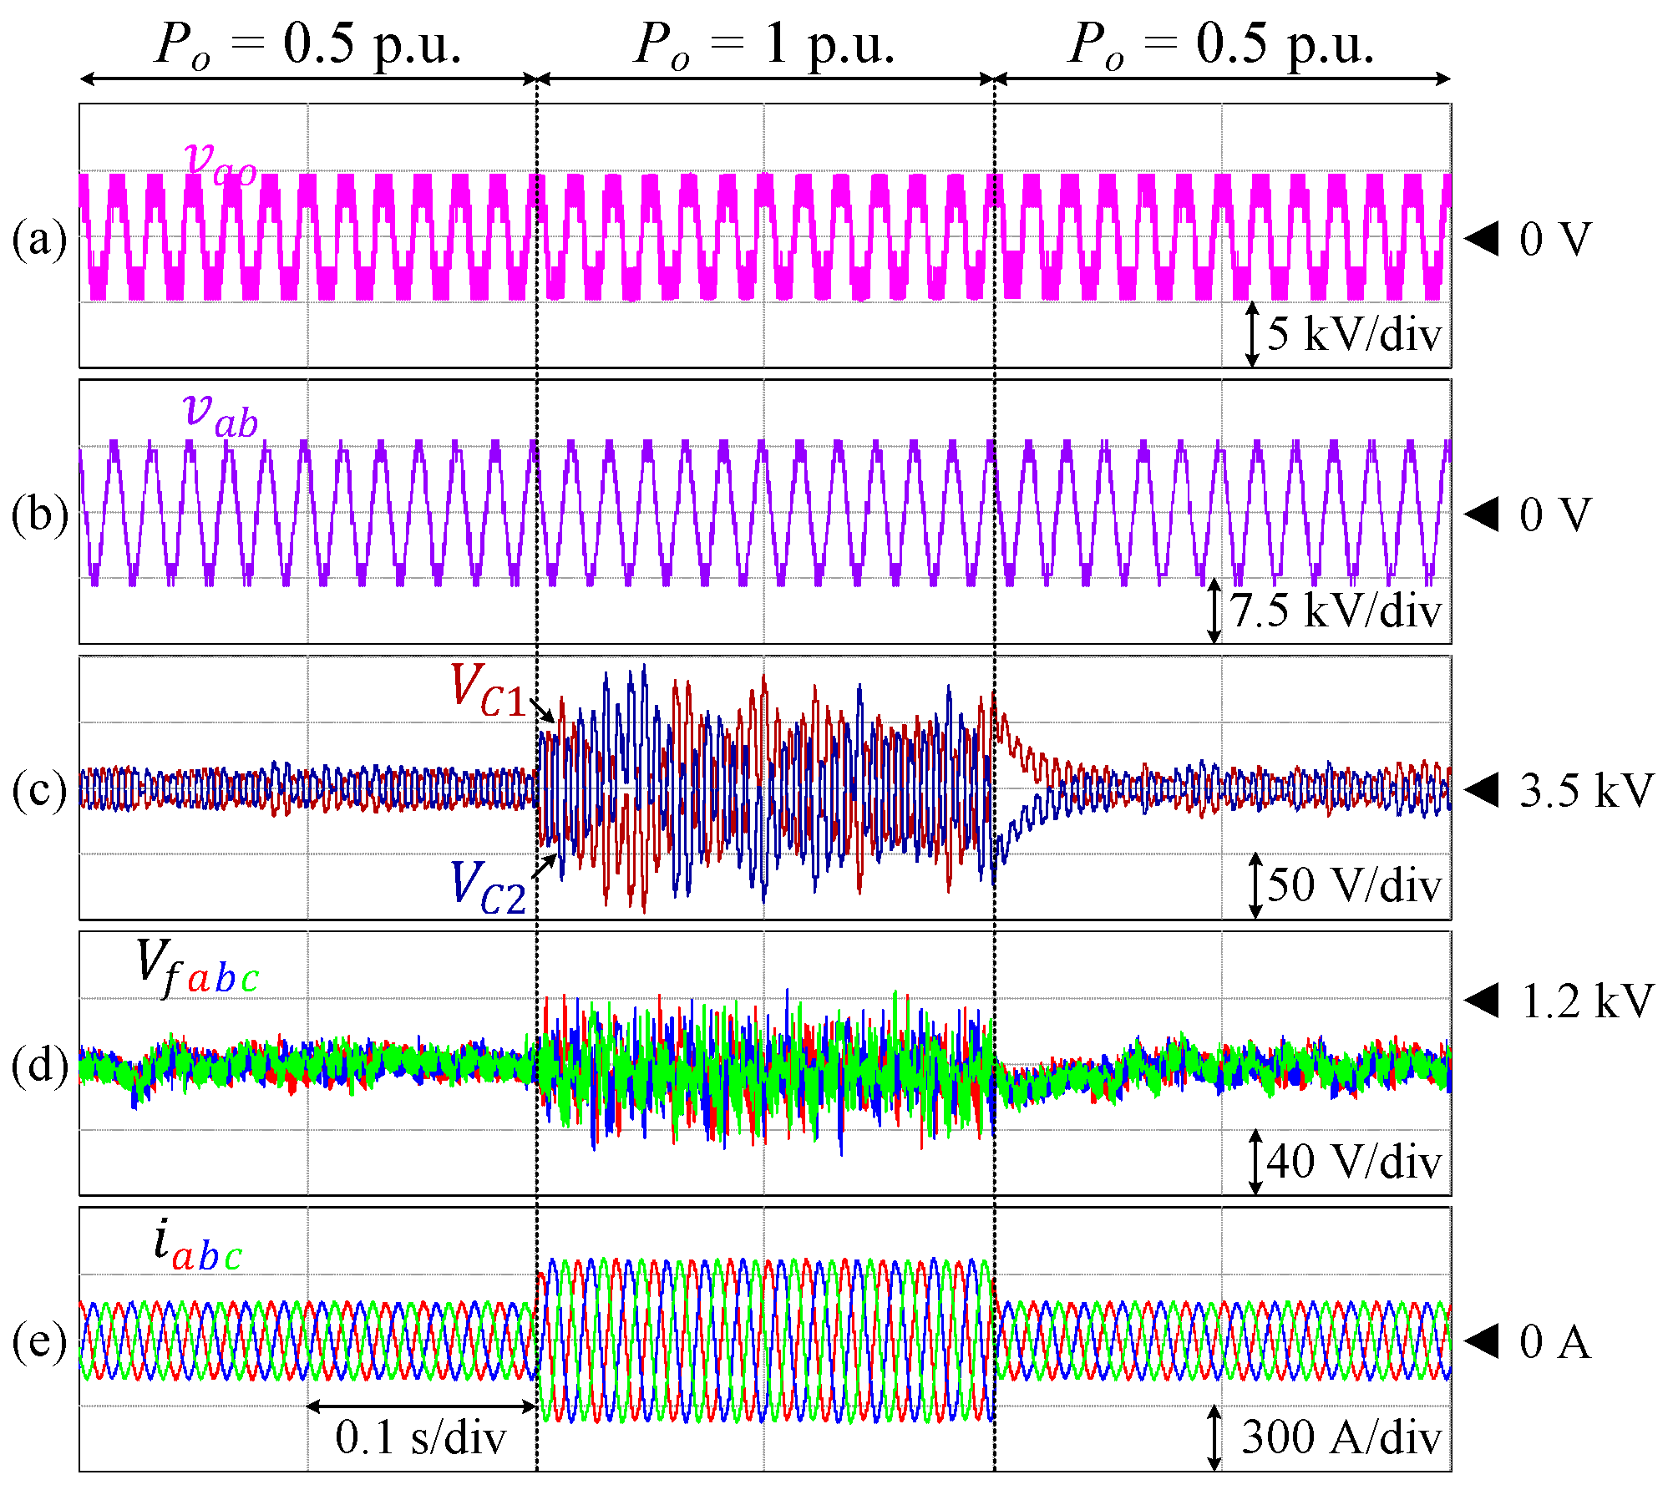Click the 7.5 kV/div scale arrow

[1214, 611]
